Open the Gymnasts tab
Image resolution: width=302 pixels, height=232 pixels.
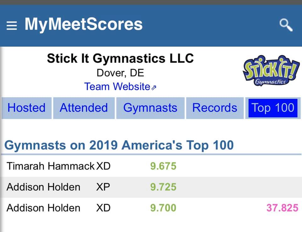(x=150, y=108)
